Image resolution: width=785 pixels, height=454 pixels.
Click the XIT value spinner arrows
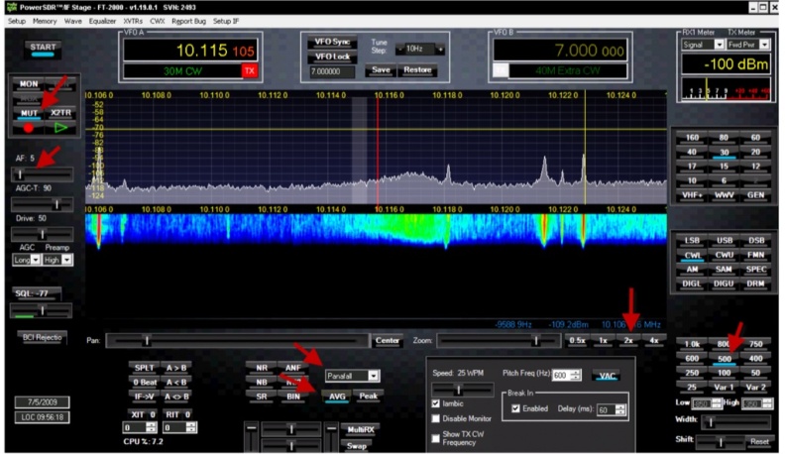click(x=151, y=427)
